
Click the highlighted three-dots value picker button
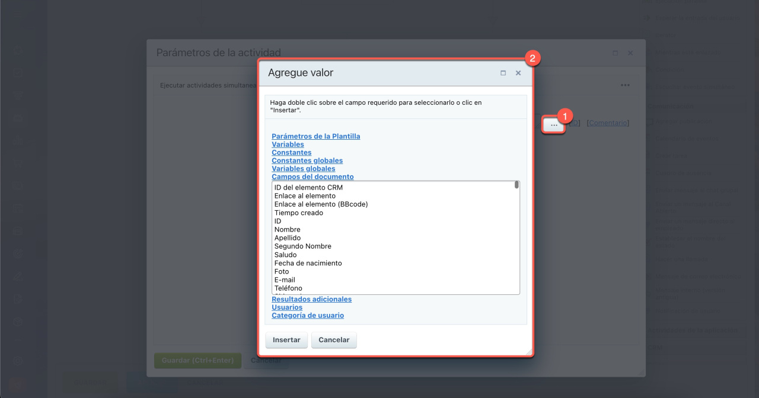coord(554,125)
